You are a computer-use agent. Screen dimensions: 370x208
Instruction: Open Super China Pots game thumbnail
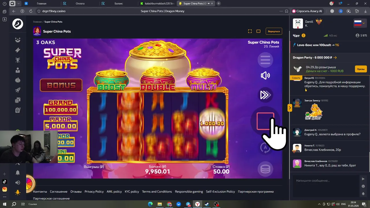(x=37, y=31)
